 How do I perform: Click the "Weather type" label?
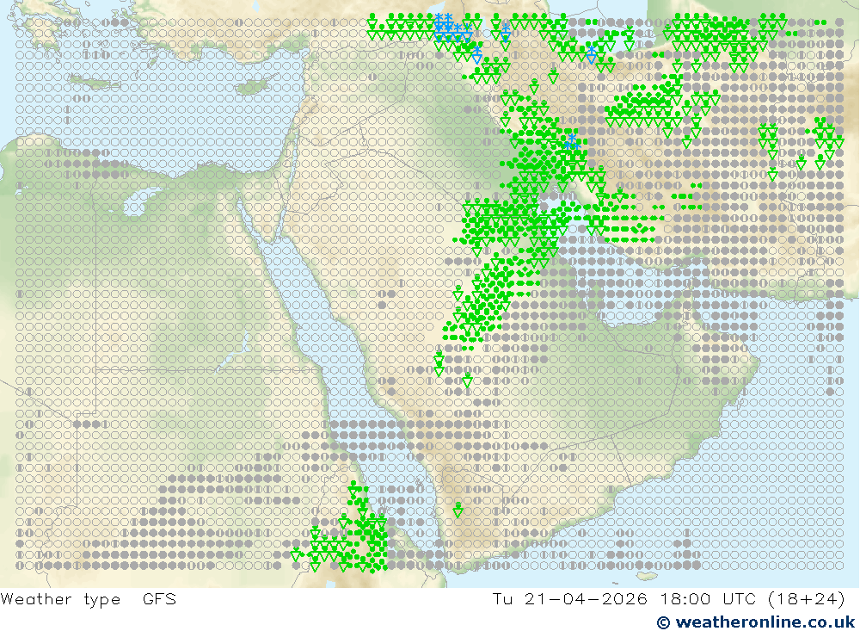60,599
